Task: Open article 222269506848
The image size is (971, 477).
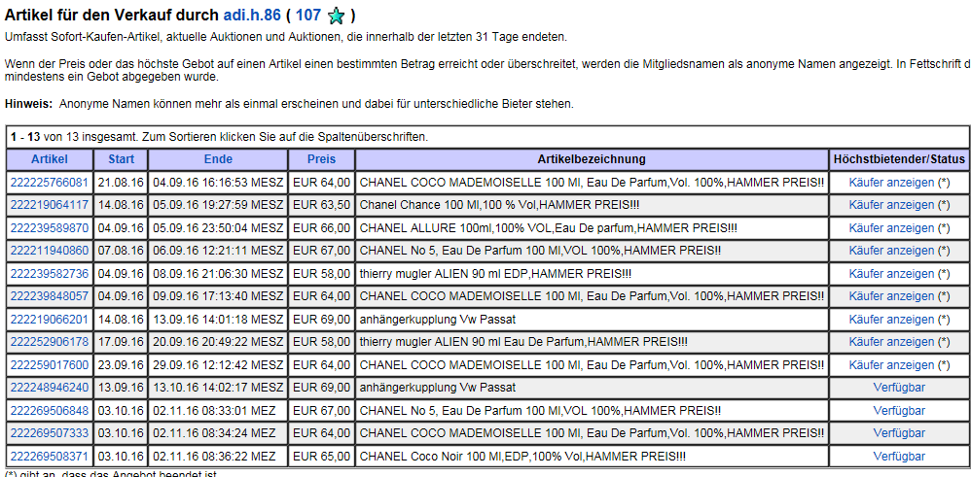Action: tap(50, 411)
